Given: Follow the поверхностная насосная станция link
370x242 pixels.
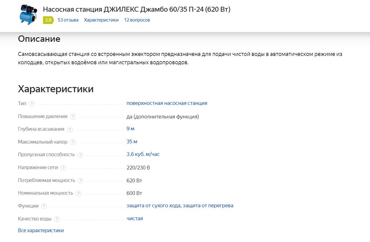Looking at the screenshot, I should [167, 103].
